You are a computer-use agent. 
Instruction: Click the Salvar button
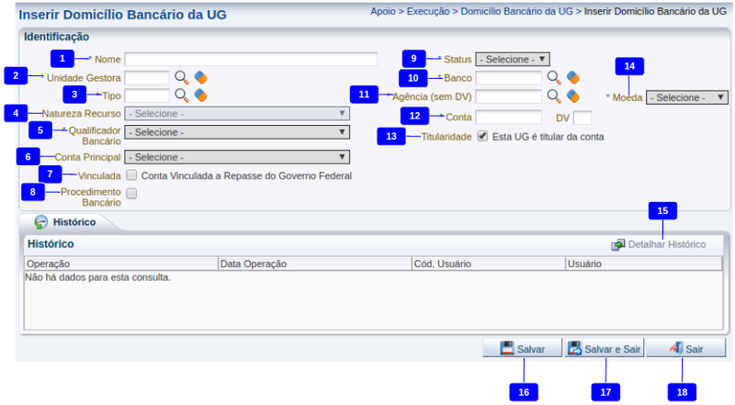522,349
